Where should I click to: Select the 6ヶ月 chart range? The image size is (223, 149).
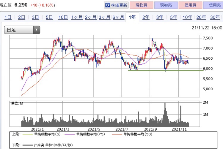118,17
